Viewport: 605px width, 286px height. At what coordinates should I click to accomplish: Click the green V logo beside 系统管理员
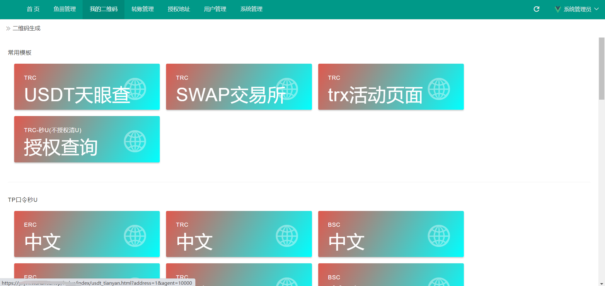(x=557, y=9)
